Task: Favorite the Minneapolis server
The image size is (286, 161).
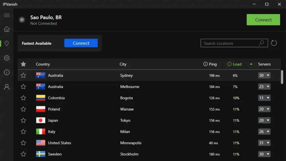Action: coord(23,143)
